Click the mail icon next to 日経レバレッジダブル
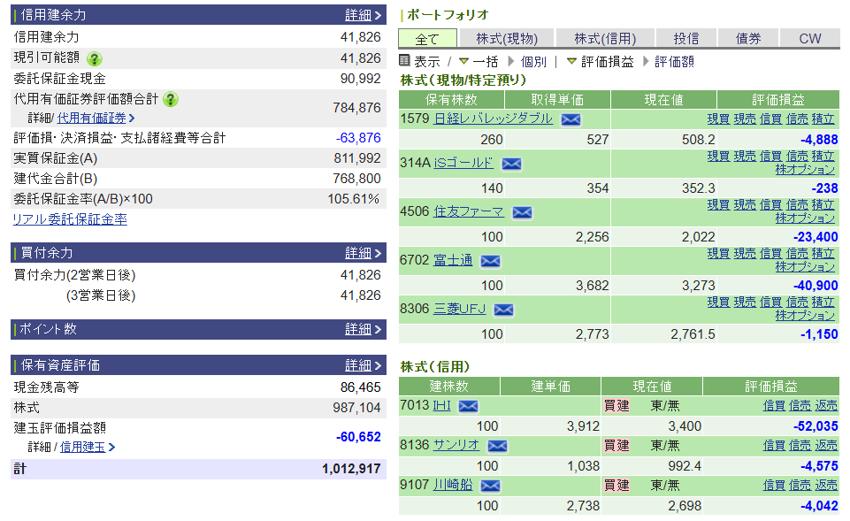The image size is (850, 521). [x=570, y=119]
